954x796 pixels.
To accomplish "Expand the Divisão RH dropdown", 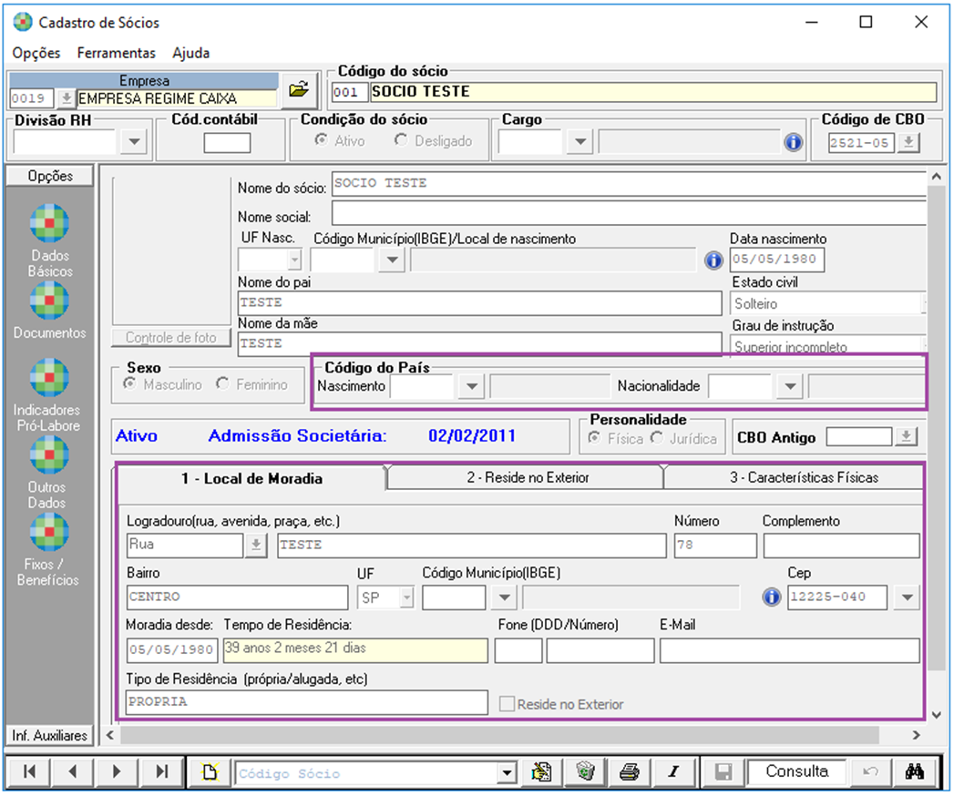I will tap(134, 142).
